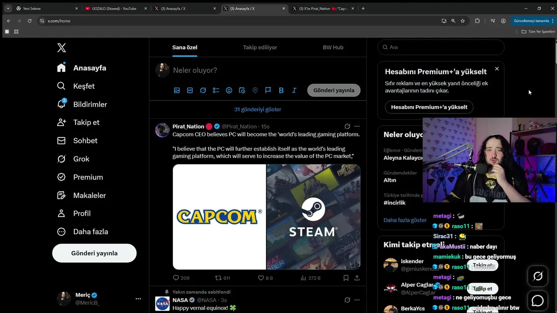Click Hesabını Premium+'a yükselt button
The image size is (557, 313).
point(429,107)
